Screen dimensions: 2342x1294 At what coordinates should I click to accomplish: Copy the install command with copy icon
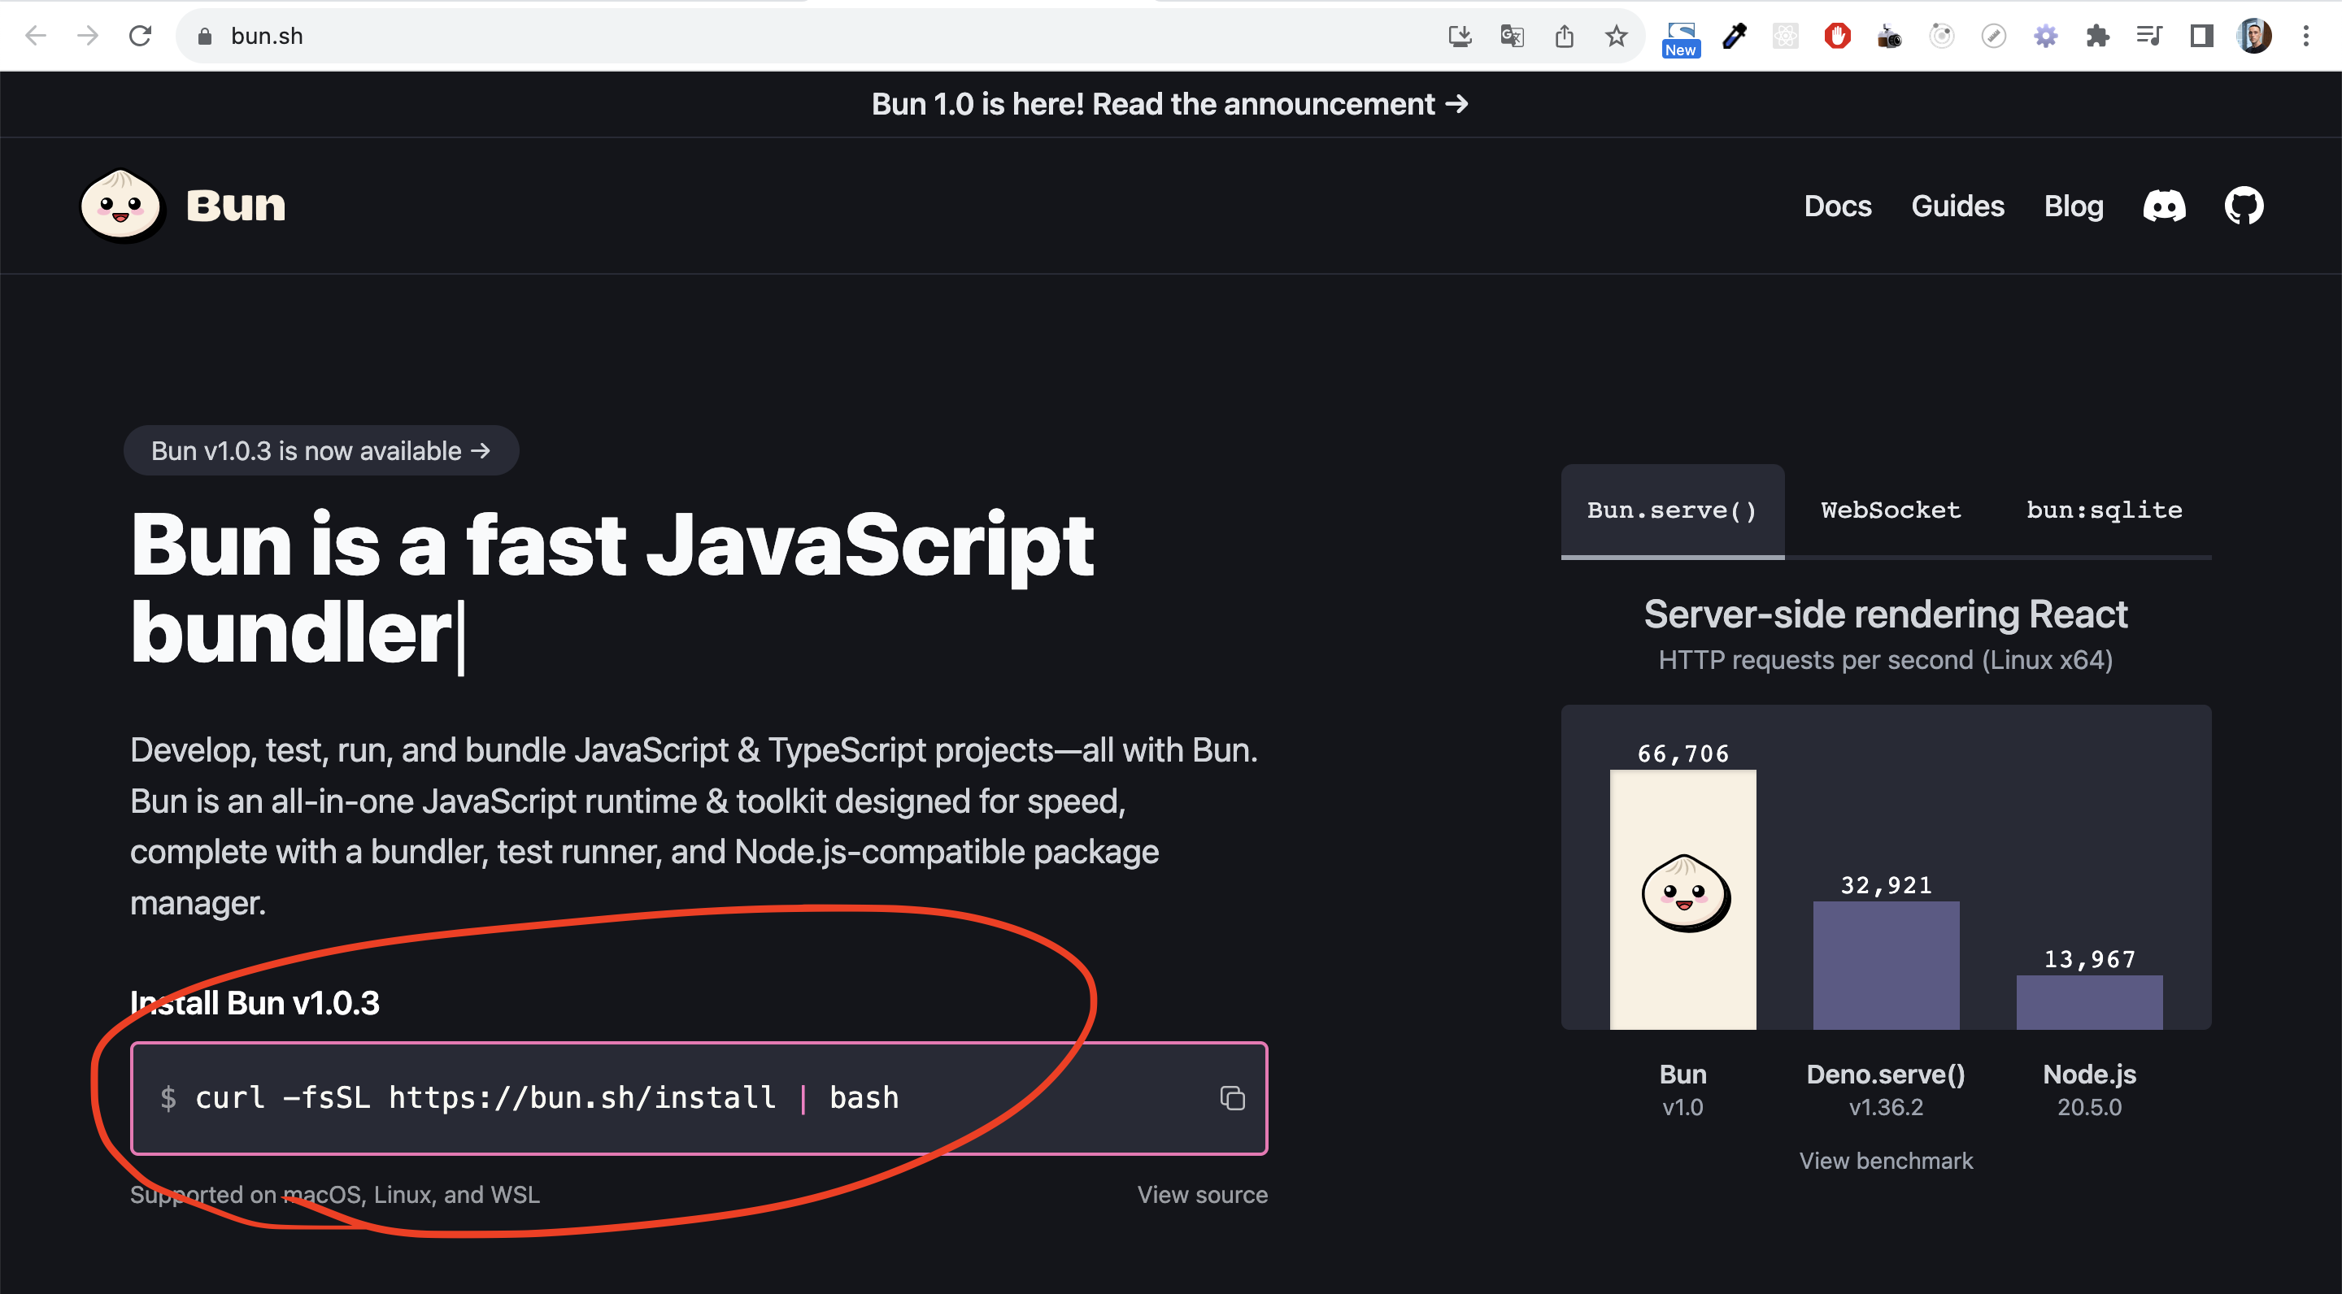[1232, 1099]
